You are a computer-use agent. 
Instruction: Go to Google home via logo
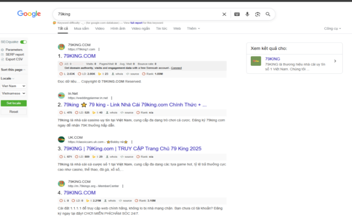click(29, 14)
